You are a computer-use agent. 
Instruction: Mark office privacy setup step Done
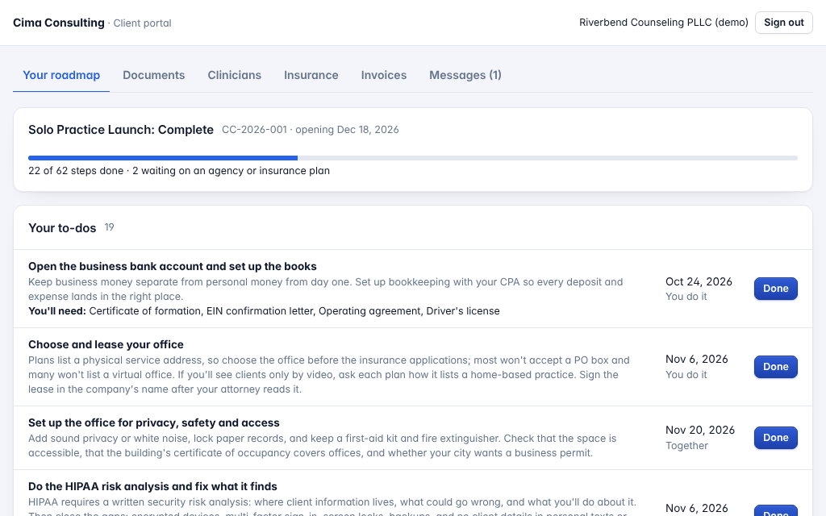tap(775, 438)
